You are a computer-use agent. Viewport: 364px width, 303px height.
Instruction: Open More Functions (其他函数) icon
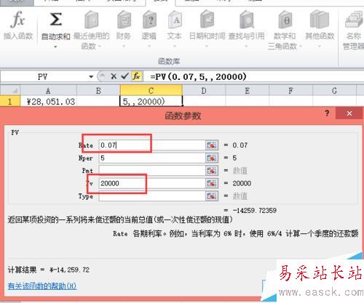320,20
